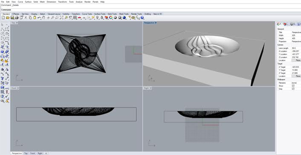Viewport: 301px width, 155px height.
Task: Click the Show/Hide light bulb icon
Action: [x=97, y=18]
